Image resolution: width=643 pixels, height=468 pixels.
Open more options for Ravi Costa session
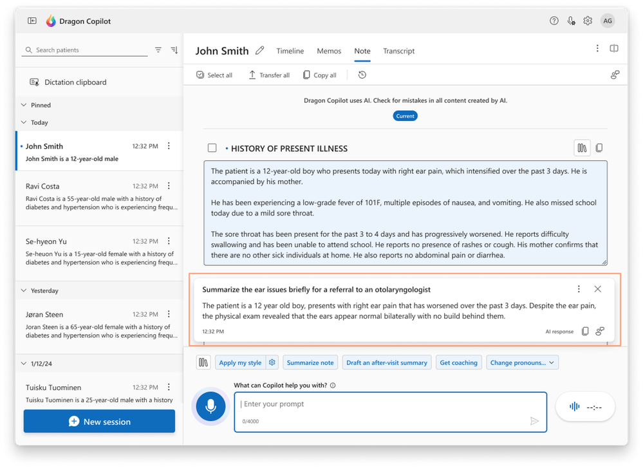tap(169, 186)
